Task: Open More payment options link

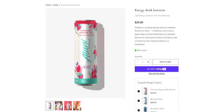Action: click(157, 74)
